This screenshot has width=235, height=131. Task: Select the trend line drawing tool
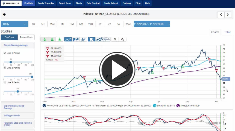click(x=99, y=39)
